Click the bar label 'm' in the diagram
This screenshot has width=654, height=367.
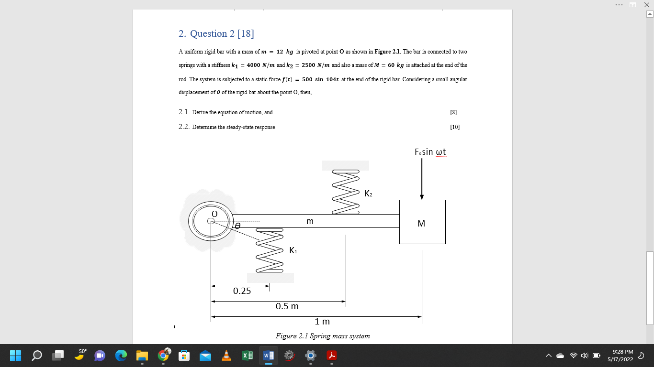click(310, 221)
